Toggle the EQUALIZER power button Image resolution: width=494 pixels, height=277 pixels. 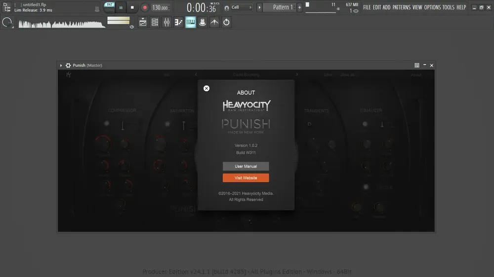[365, 124]
